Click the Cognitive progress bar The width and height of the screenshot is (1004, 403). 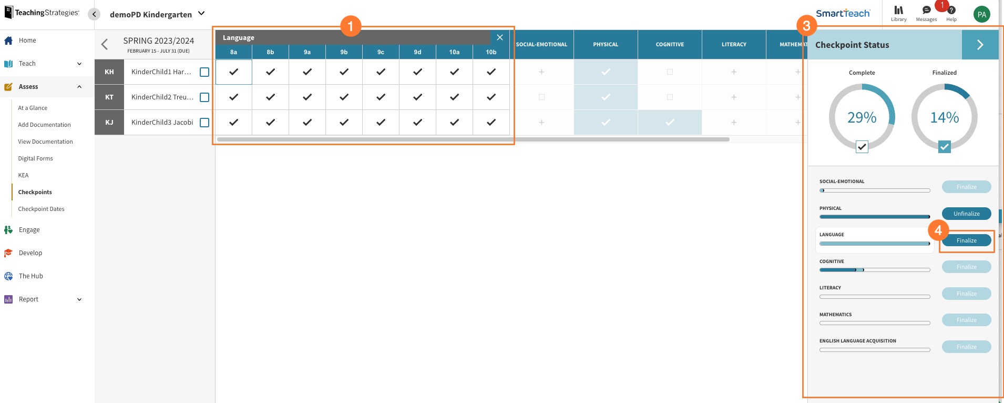pos(874,270)
